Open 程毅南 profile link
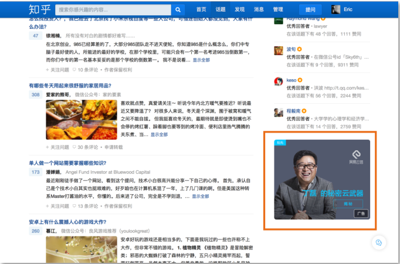The image size is (400, 264). (x=293, y=111)
